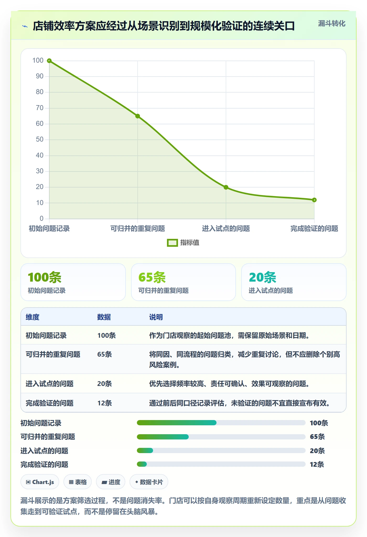Click description starting 通过前后同口径记录评估

click(240, 403)
